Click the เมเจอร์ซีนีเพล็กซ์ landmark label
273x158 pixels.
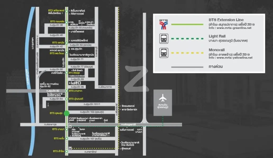[x=79, y=41]
